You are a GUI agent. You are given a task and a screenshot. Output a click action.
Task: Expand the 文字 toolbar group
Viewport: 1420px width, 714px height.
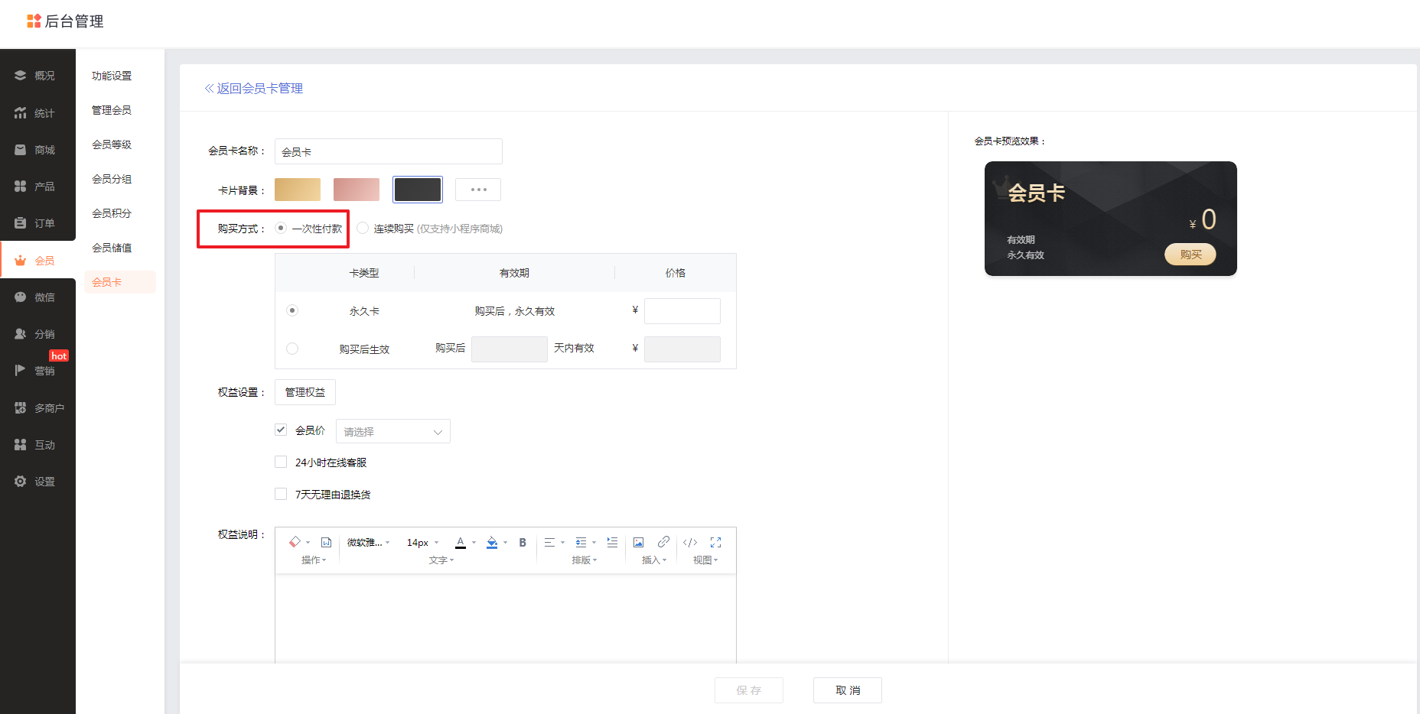(441, 560)
